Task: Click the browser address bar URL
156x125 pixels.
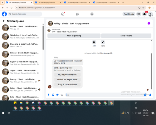Action: coord(37,7)
